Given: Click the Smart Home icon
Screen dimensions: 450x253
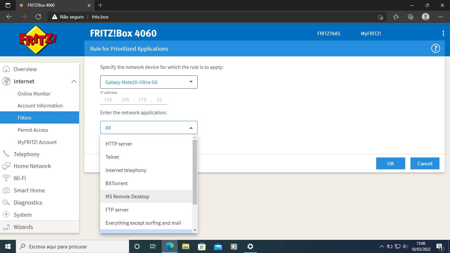Looking at the screenshot, I should pos(6,190).
